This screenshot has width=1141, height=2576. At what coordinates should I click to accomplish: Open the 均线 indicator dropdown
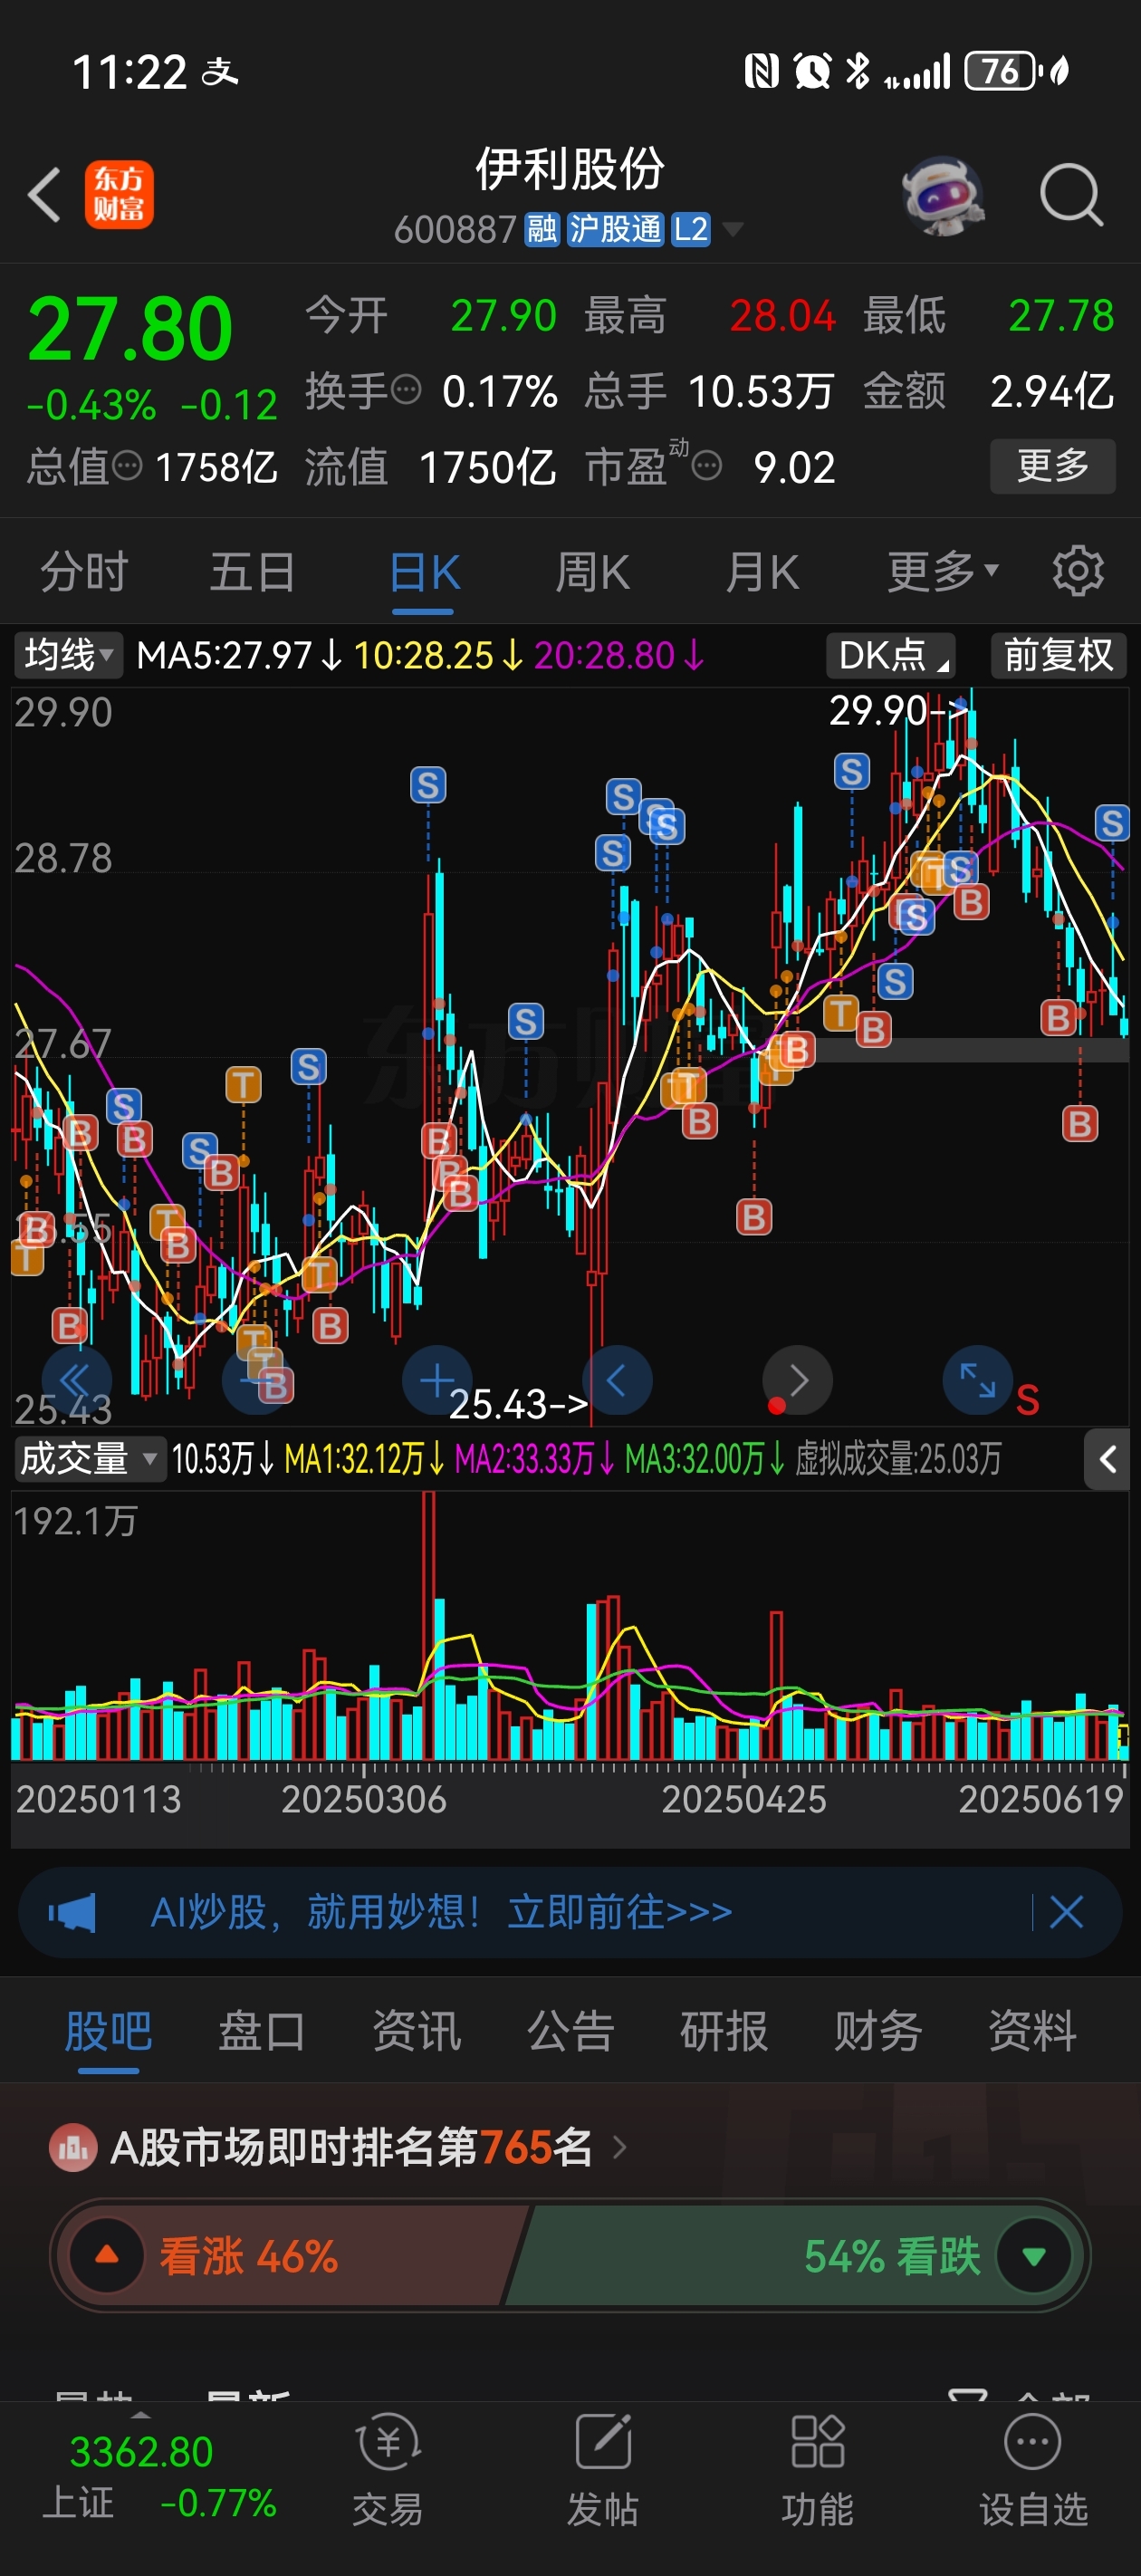click(x=68, y=655)
